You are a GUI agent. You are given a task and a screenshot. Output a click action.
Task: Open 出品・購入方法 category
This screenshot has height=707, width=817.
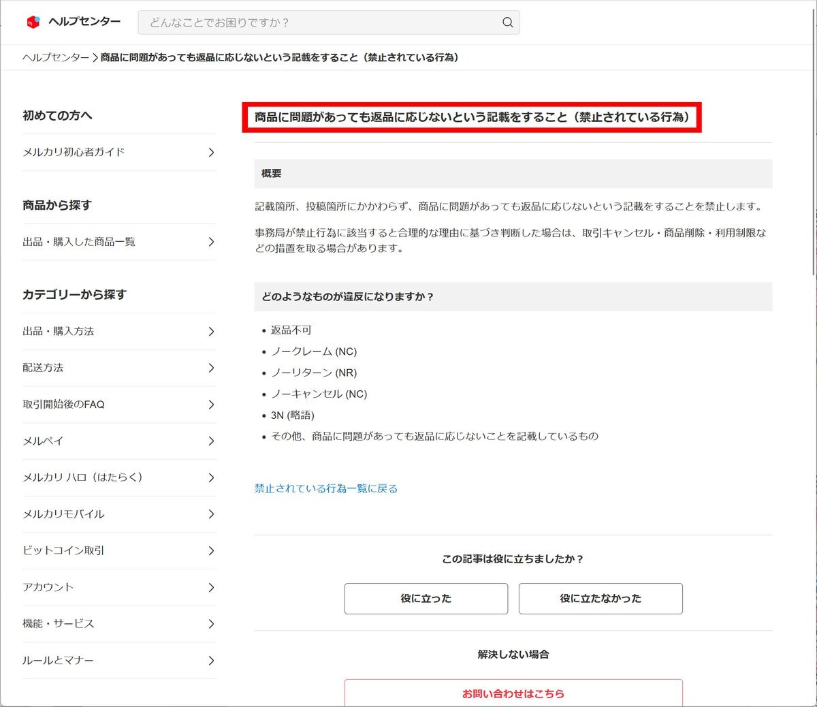click(119, 332)
